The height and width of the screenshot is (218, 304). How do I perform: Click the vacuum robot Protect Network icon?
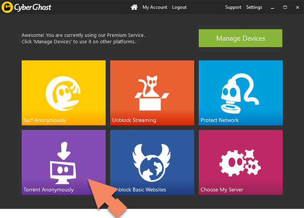(240, 93)
